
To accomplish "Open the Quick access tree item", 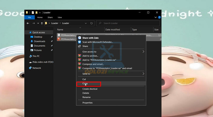I will tap(38, 32).
